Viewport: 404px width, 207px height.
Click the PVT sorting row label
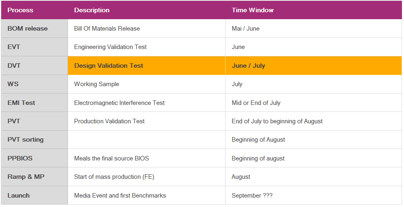click(x=25, y=140)
